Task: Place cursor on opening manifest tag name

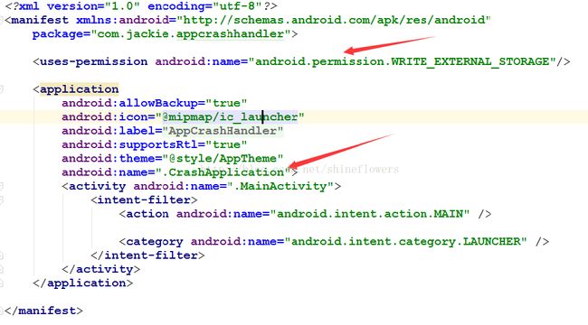Action: (40, 20)
